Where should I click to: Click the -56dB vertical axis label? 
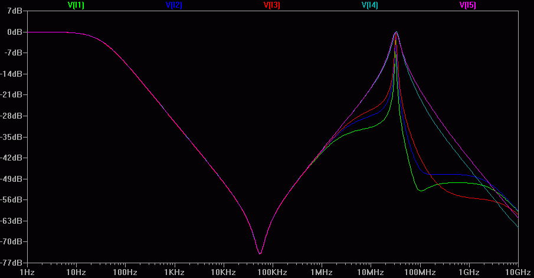coord(11,199)
